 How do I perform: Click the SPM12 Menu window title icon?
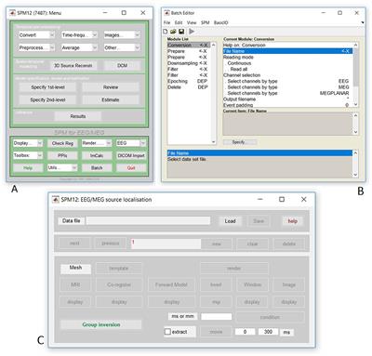(12, 13)
